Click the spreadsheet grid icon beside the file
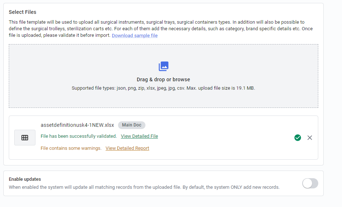 (25, 138)
